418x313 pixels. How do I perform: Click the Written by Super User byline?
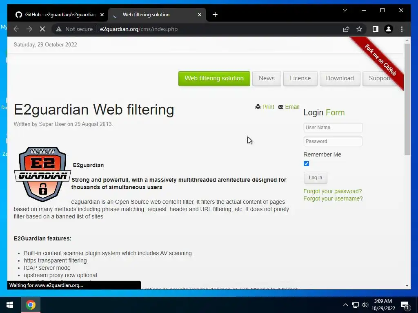[x=63, y=124]
